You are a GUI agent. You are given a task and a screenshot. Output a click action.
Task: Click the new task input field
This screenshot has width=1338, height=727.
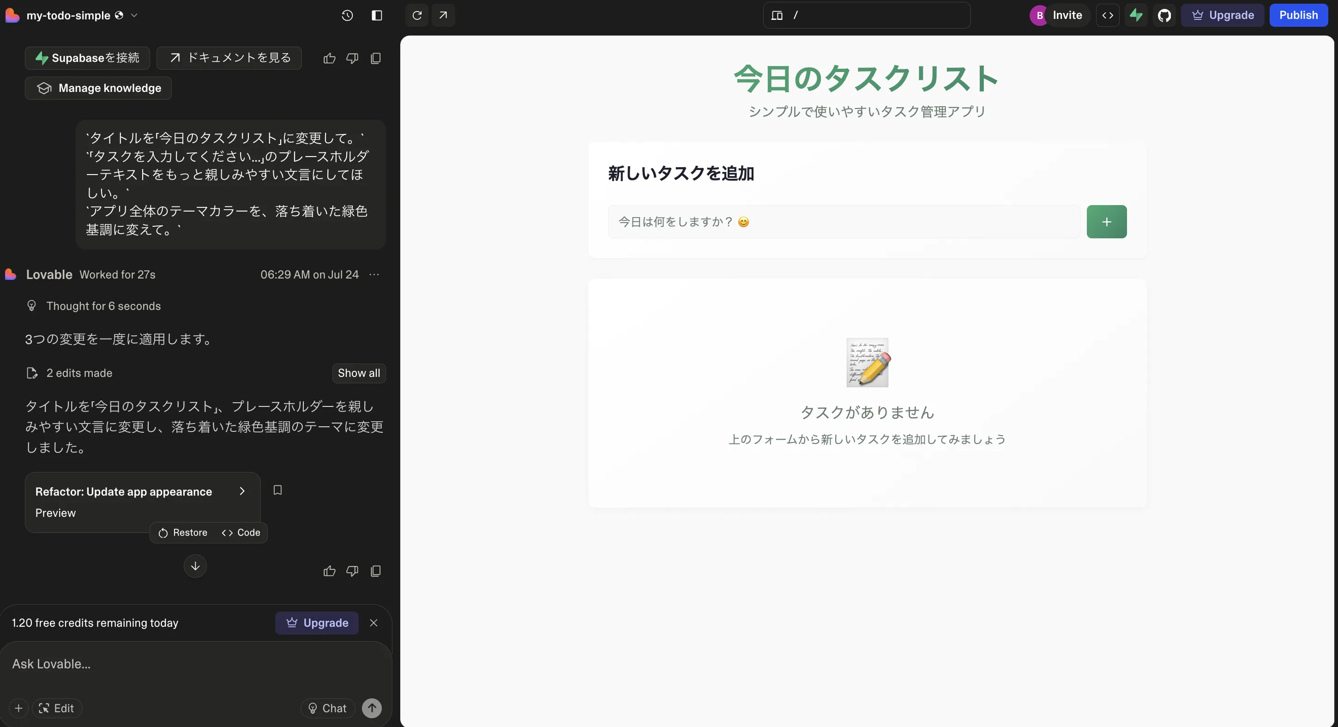[841, 221]
